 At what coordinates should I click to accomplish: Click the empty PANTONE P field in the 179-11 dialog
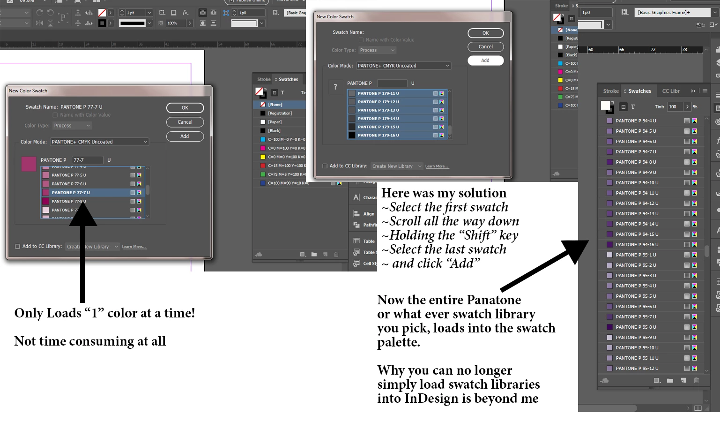(x=392, y=83)
